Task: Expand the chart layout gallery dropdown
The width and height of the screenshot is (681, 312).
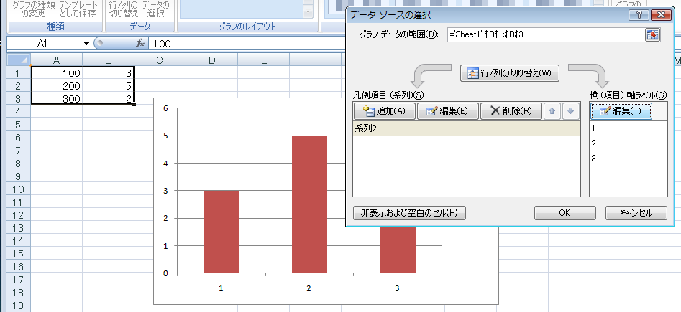Action: (x=308, y=12)
